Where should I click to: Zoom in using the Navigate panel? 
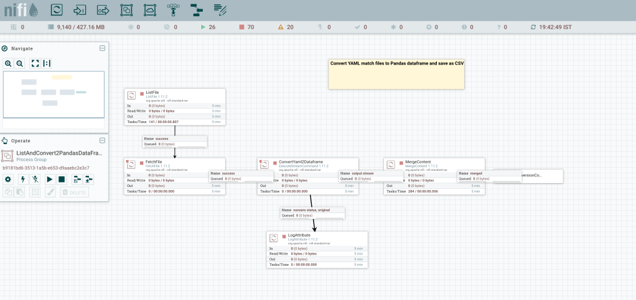[8, 63]
